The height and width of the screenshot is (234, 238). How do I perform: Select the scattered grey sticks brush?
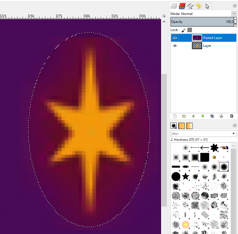176,205
